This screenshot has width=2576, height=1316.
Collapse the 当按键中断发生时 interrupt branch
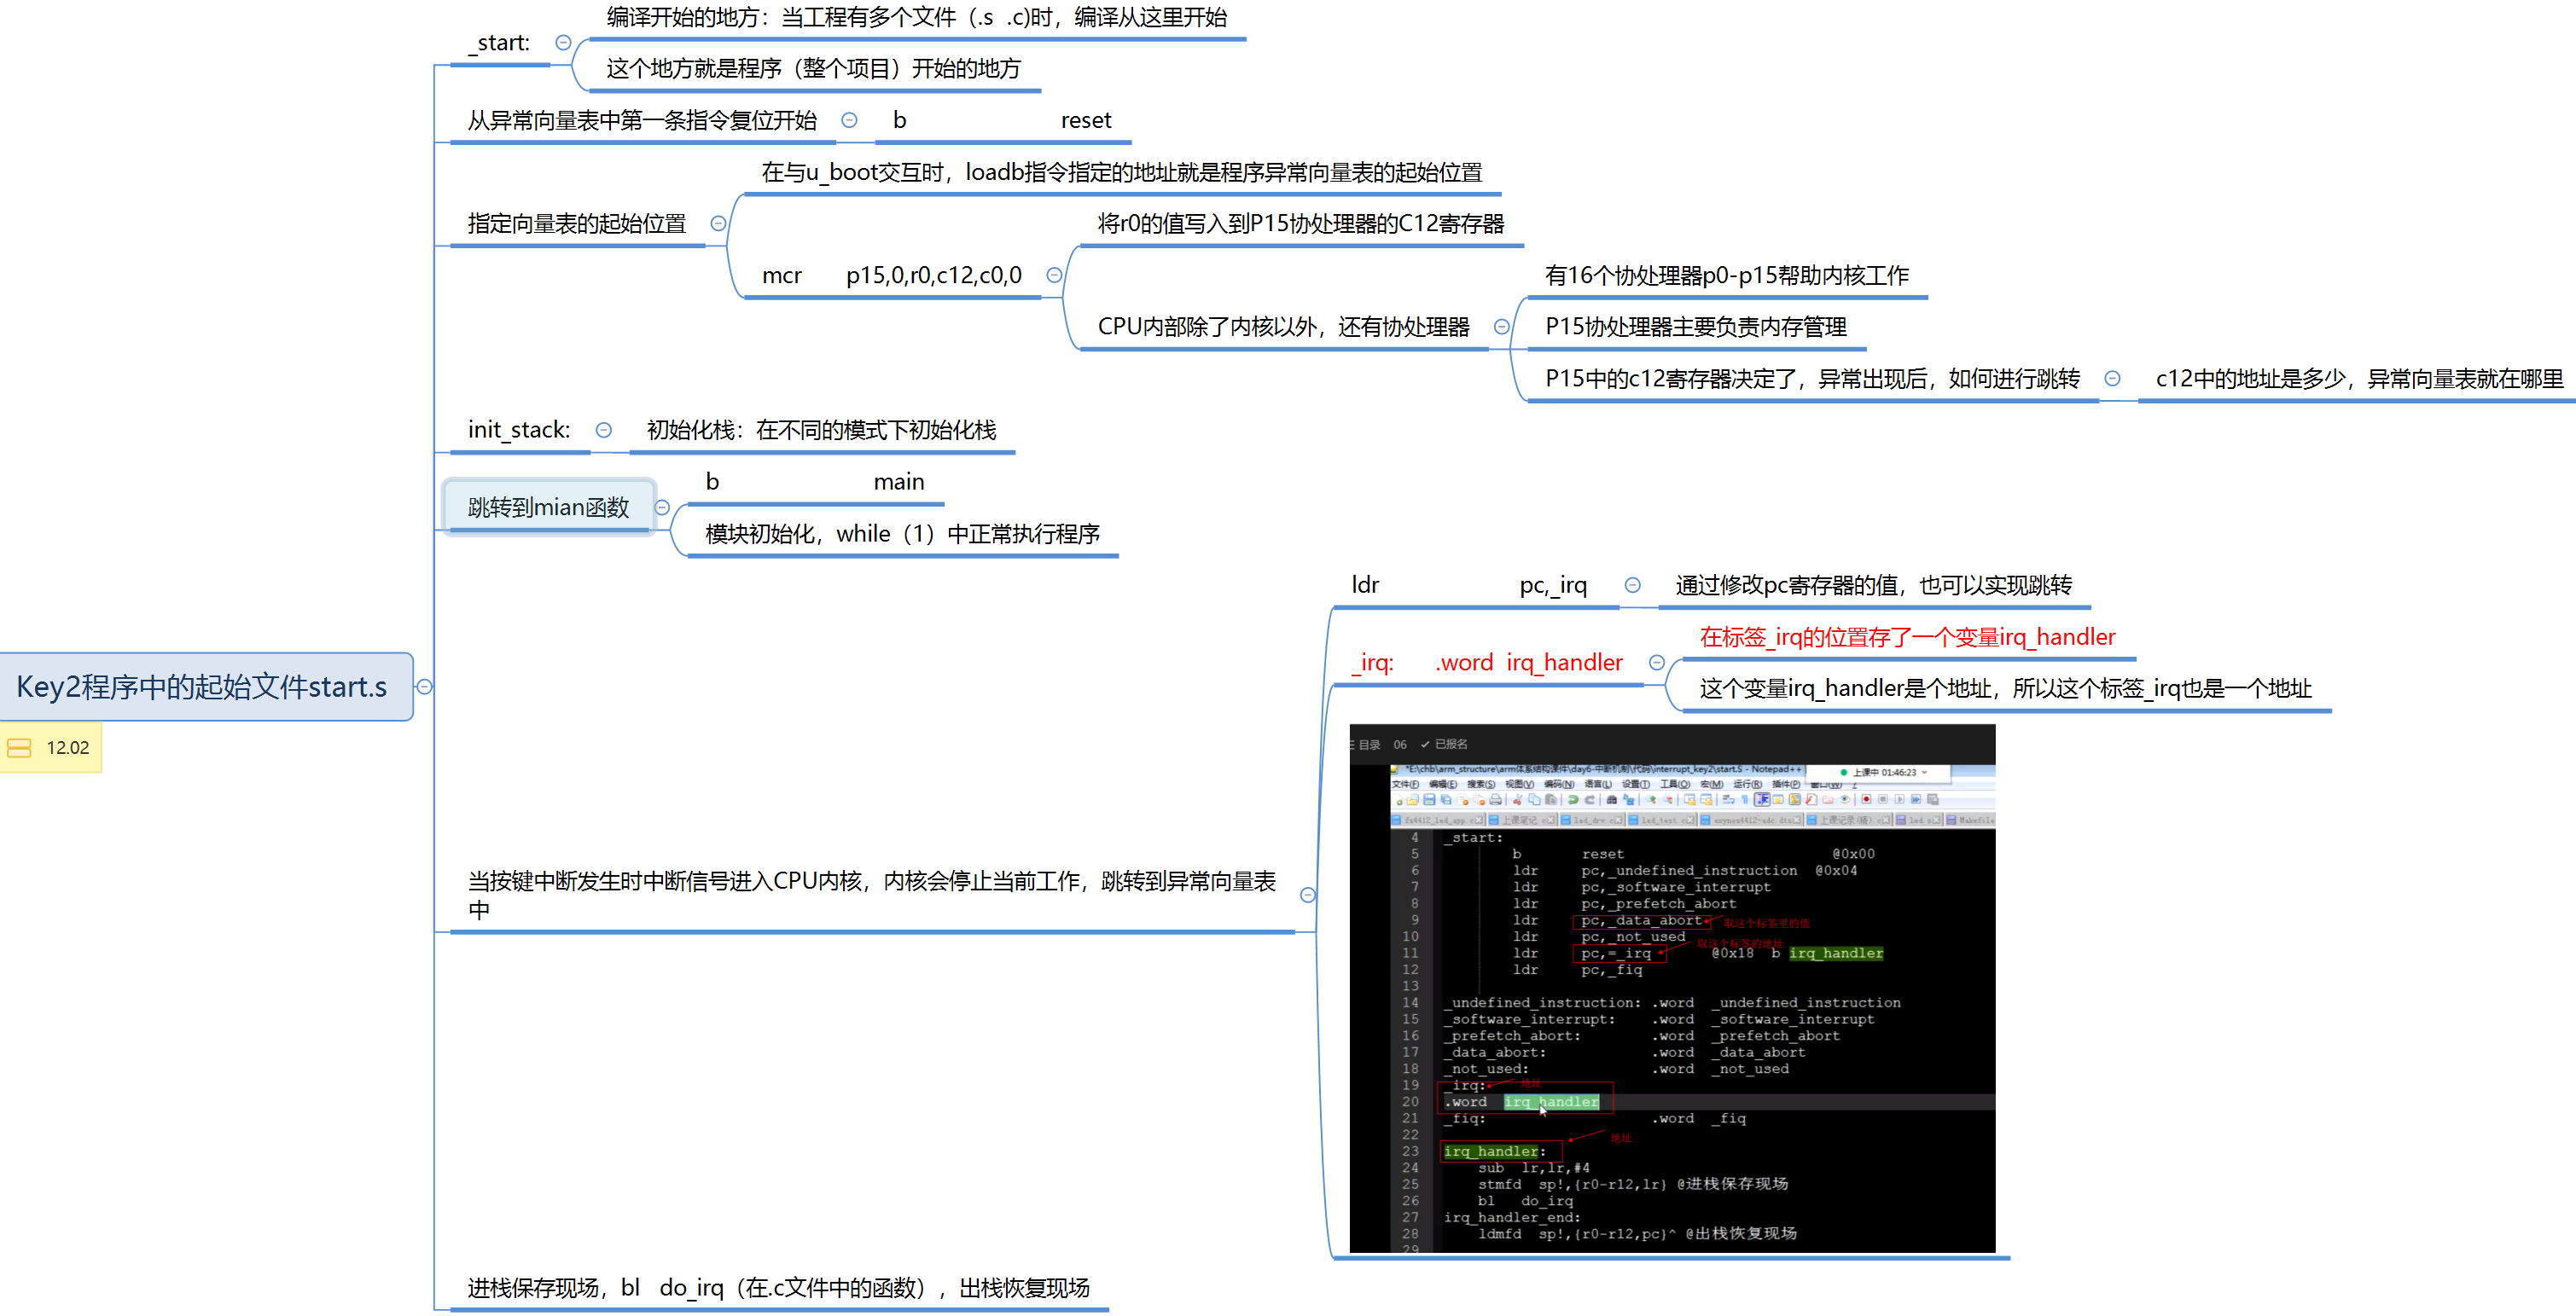tap(1307, 895)
